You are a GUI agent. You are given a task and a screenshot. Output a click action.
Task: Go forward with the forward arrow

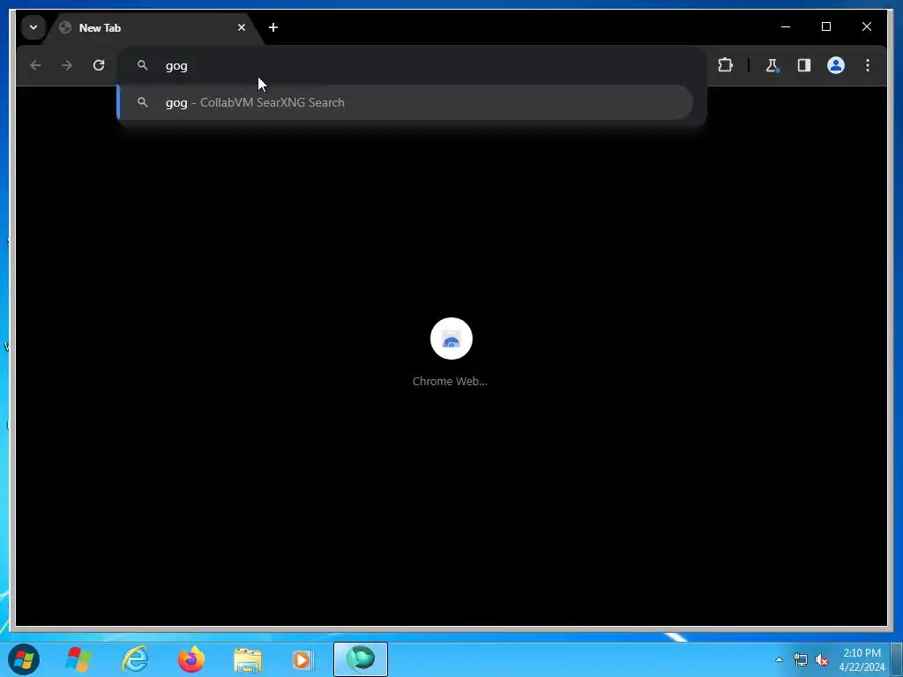click(x=67, y=65)
